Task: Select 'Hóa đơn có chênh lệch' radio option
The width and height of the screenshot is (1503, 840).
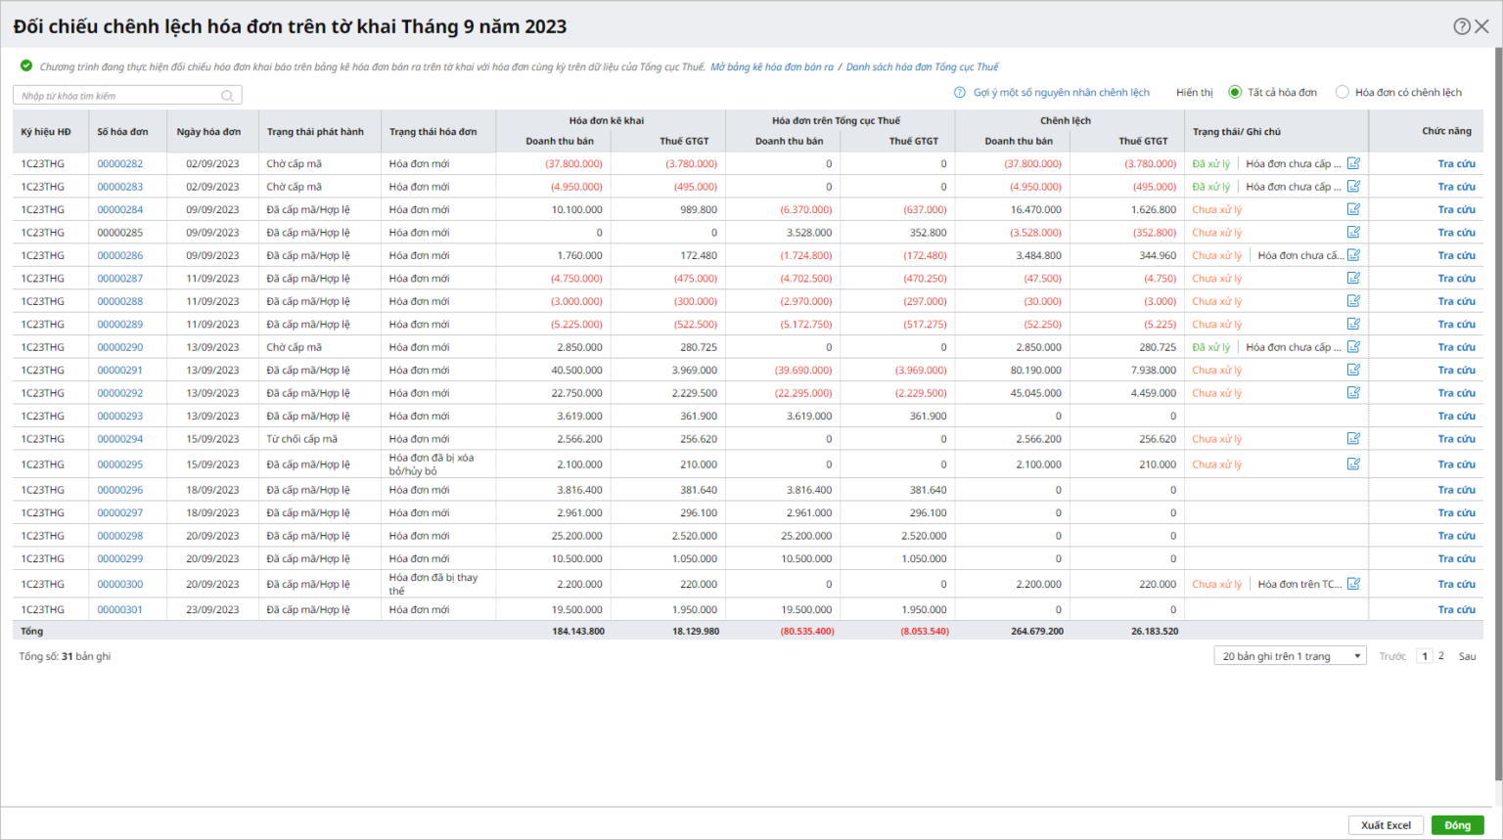Action: pyautogui.click(x=1343, y=92)
